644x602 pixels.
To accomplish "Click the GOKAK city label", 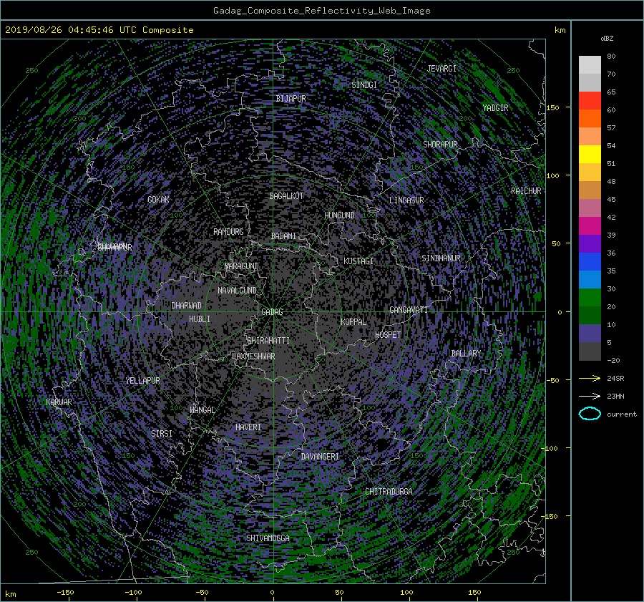I will click(x=158, y=200).
